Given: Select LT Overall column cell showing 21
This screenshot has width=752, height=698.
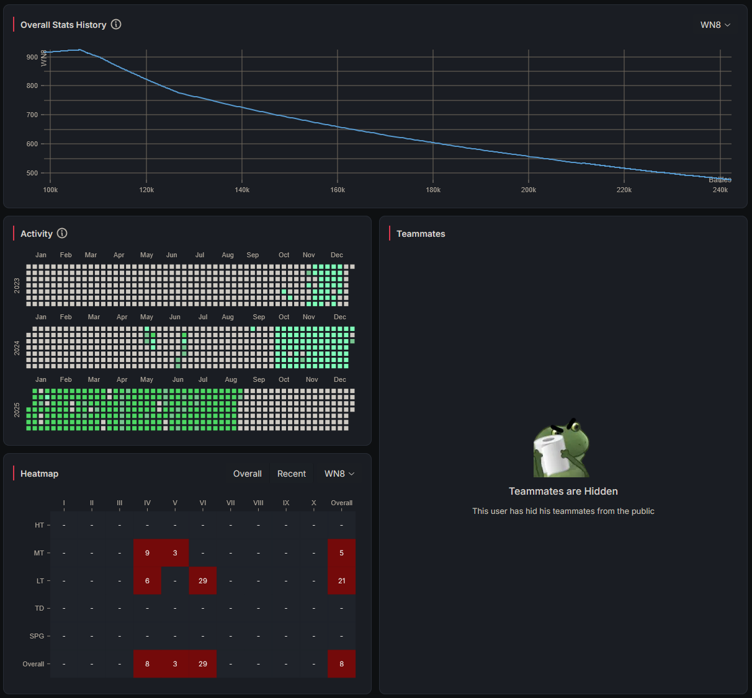Looking at the screenshot, I should [x=341, y=581].
